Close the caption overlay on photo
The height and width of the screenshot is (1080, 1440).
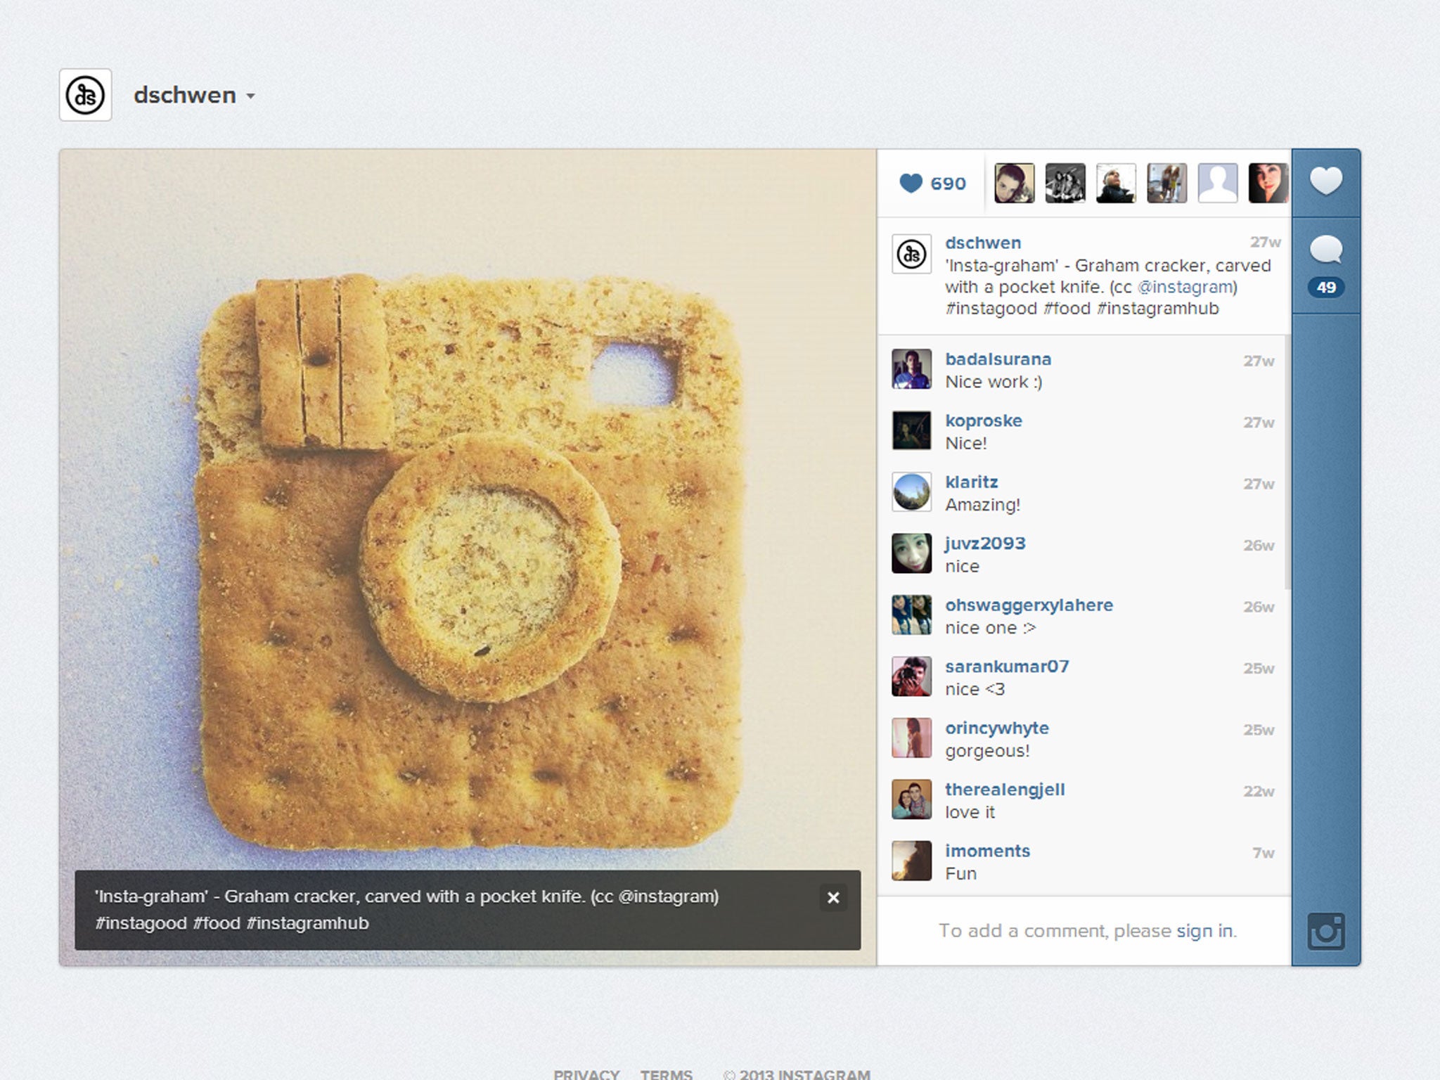(833, 897)
